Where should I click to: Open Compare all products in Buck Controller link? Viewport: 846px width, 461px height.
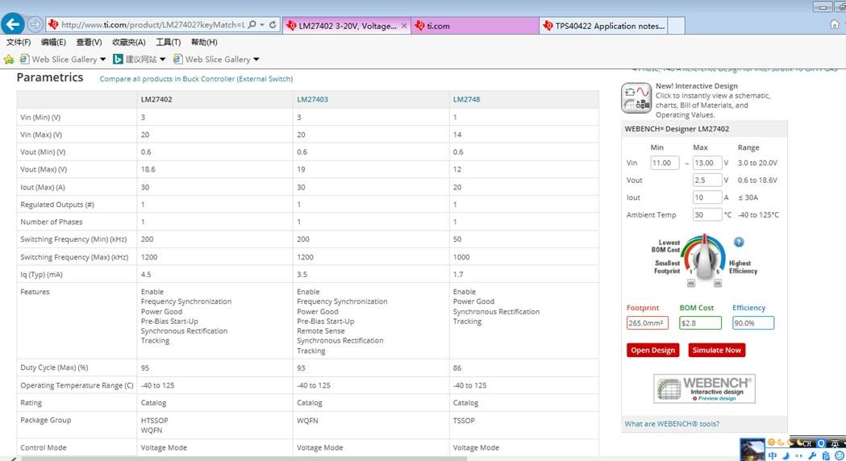pos(197,79)
